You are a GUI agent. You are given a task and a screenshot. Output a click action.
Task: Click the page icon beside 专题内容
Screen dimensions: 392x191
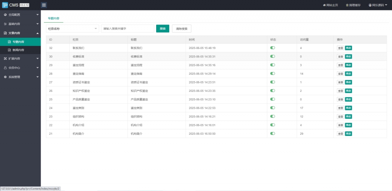(x=10, y=42)
